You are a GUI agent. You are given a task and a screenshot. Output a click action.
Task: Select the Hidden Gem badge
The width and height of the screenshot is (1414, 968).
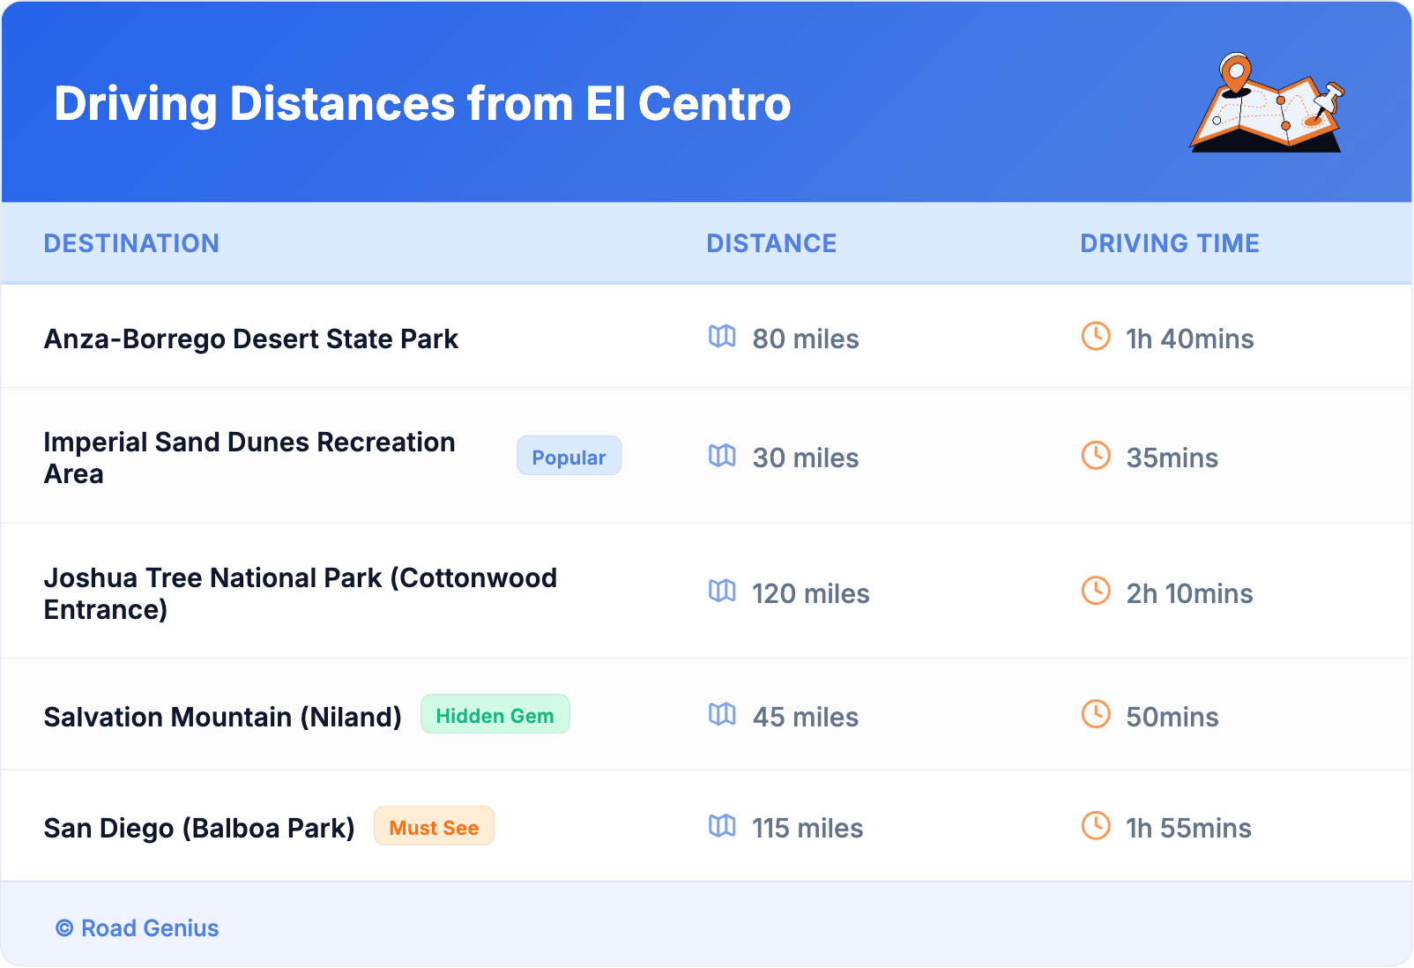[495, 715]
